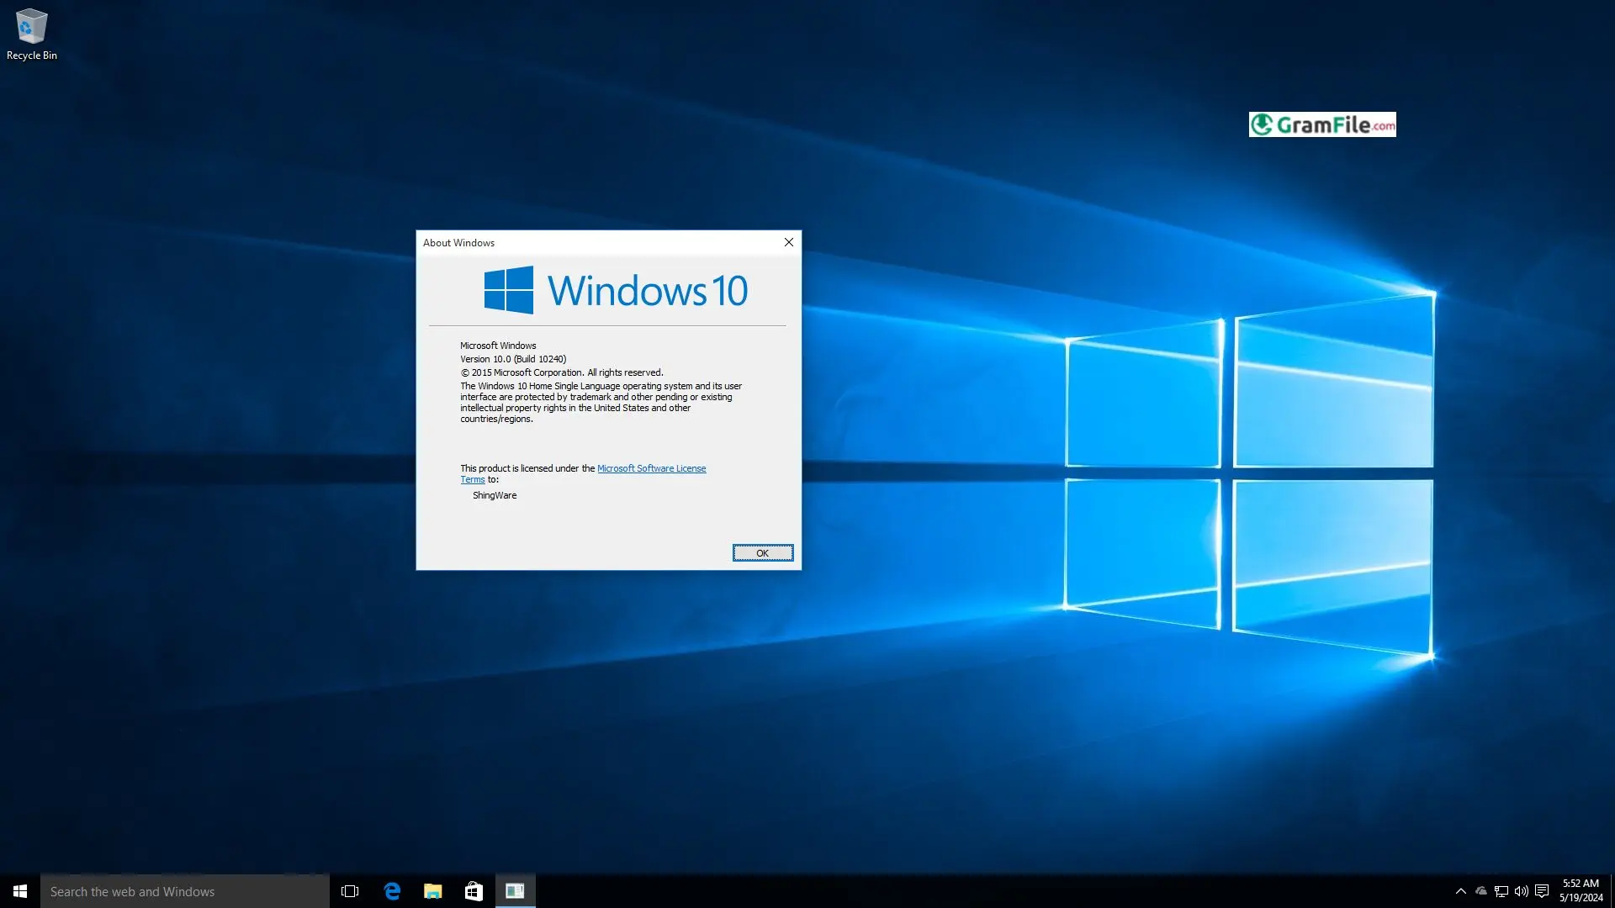This screenshot has height=908, width=1615.
Task: Close the About Windows dialog
Action: (x=788, y=242)
